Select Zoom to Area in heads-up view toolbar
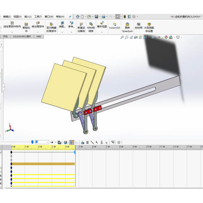Screen dimensions: 203x203 (127, 37)
